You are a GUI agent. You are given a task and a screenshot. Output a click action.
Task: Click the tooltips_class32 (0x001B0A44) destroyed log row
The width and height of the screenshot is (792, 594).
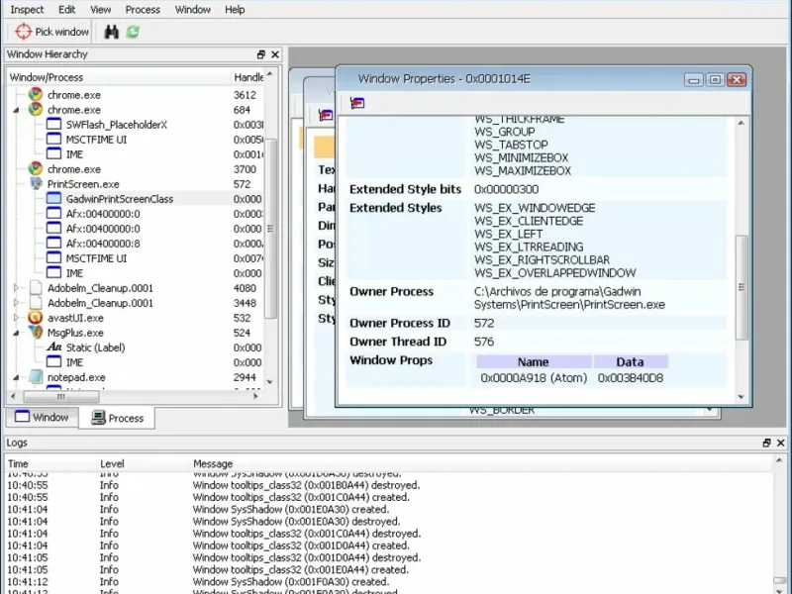point(389,485)
